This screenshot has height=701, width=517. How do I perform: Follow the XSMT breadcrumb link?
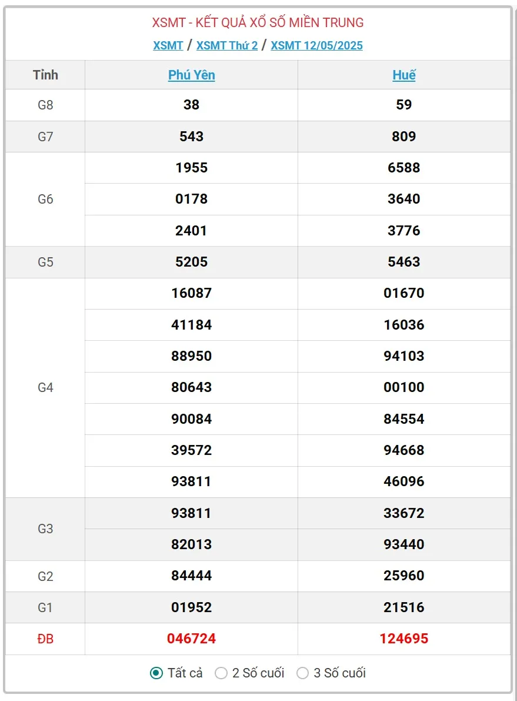tap(168, 45)
